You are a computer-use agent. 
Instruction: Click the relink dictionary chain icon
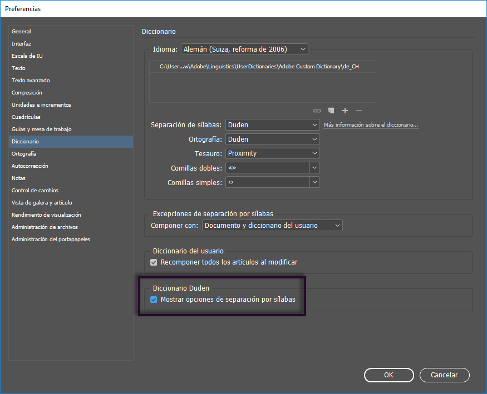(x=317, y=111)
